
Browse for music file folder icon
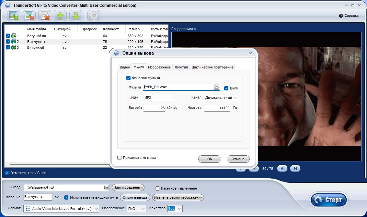pos(217,87)
